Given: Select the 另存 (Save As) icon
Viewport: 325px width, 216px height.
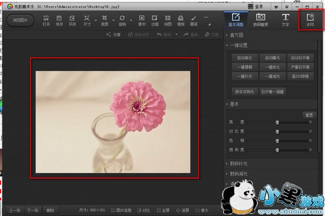Looking at the screenshot, I should click(x=73, y=21).
